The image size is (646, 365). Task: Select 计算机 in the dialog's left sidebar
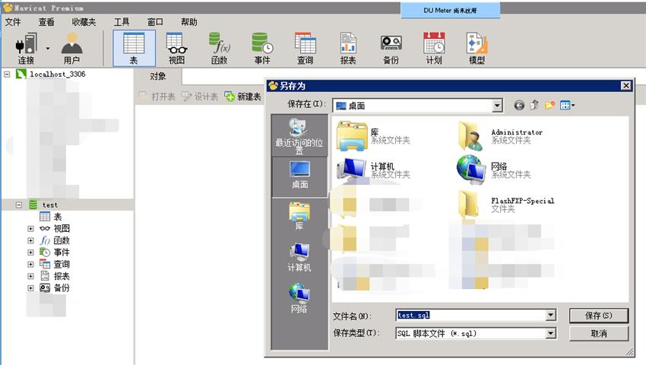point(299,257)
